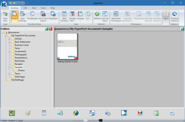185x122 pixels.
Task: Select the Receipts folder
Action: click(x=19, y=64)
